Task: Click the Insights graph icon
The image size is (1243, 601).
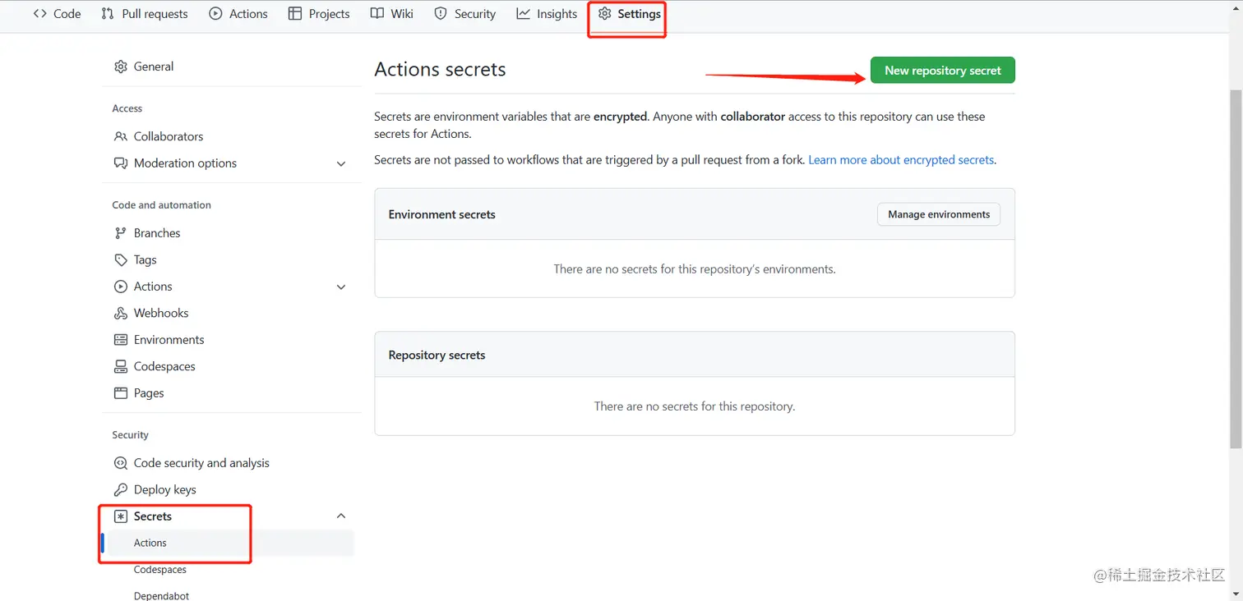Action: pyautogui.click(x=523, y=14)
